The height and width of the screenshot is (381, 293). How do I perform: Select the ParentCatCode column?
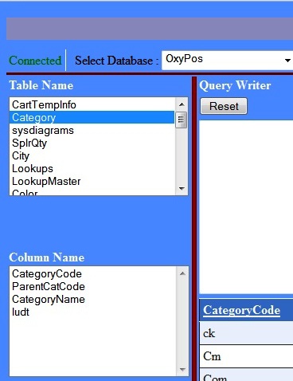[93, 286]
